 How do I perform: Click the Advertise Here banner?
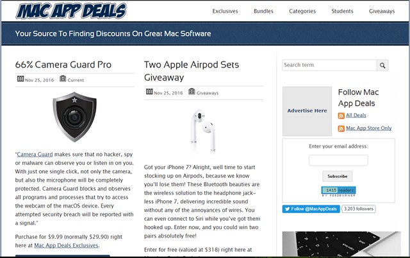click(x=307, y=111)
